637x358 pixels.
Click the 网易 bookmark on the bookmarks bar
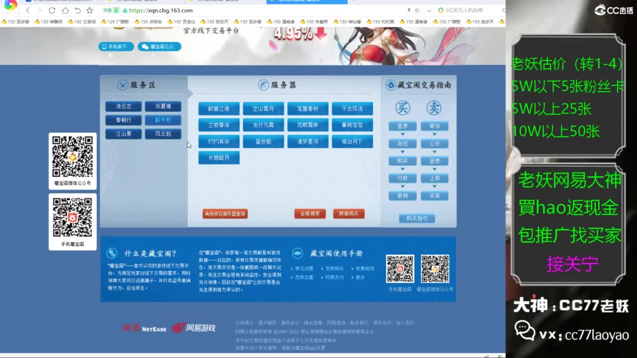tap(106, 10)
